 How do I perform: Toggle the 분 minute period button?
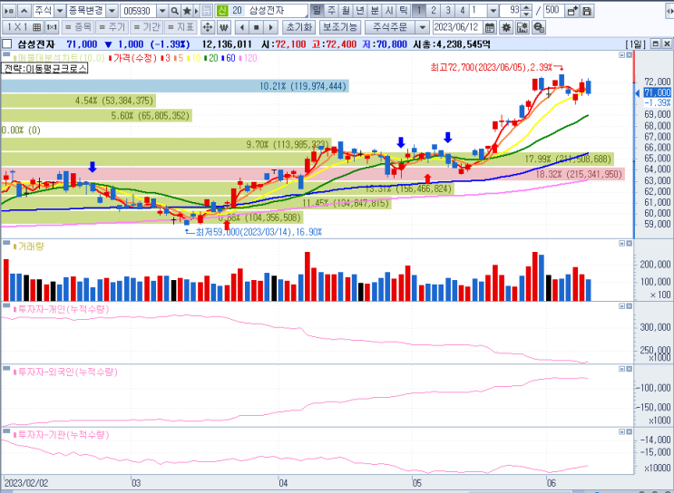[375, 11]
